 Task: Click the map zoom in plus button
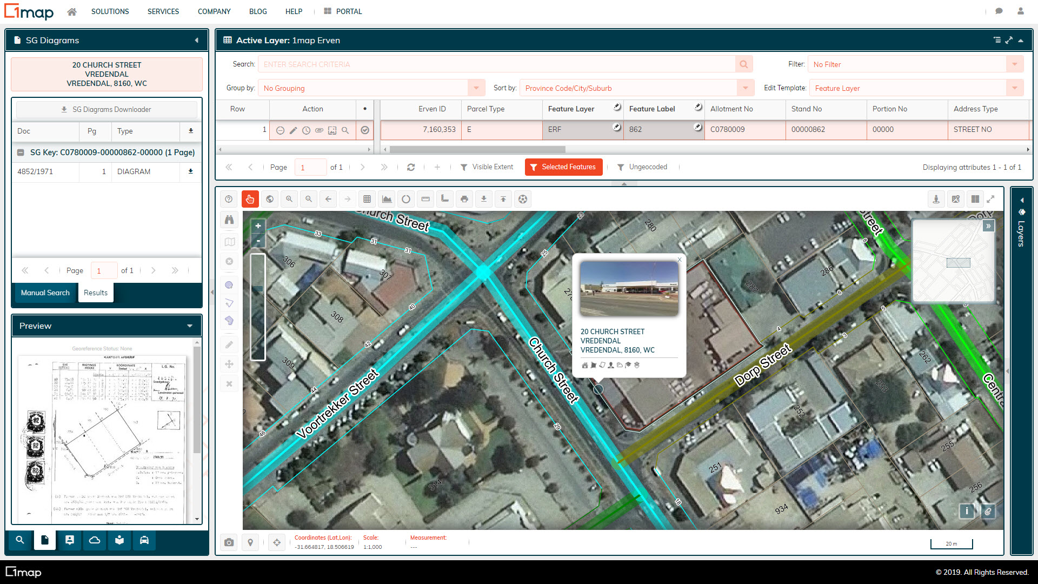pyautogui.click(x=258, y=227)
